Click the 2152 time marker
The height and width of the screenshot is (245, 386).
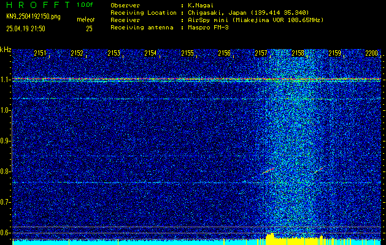[x=77, y=53]
